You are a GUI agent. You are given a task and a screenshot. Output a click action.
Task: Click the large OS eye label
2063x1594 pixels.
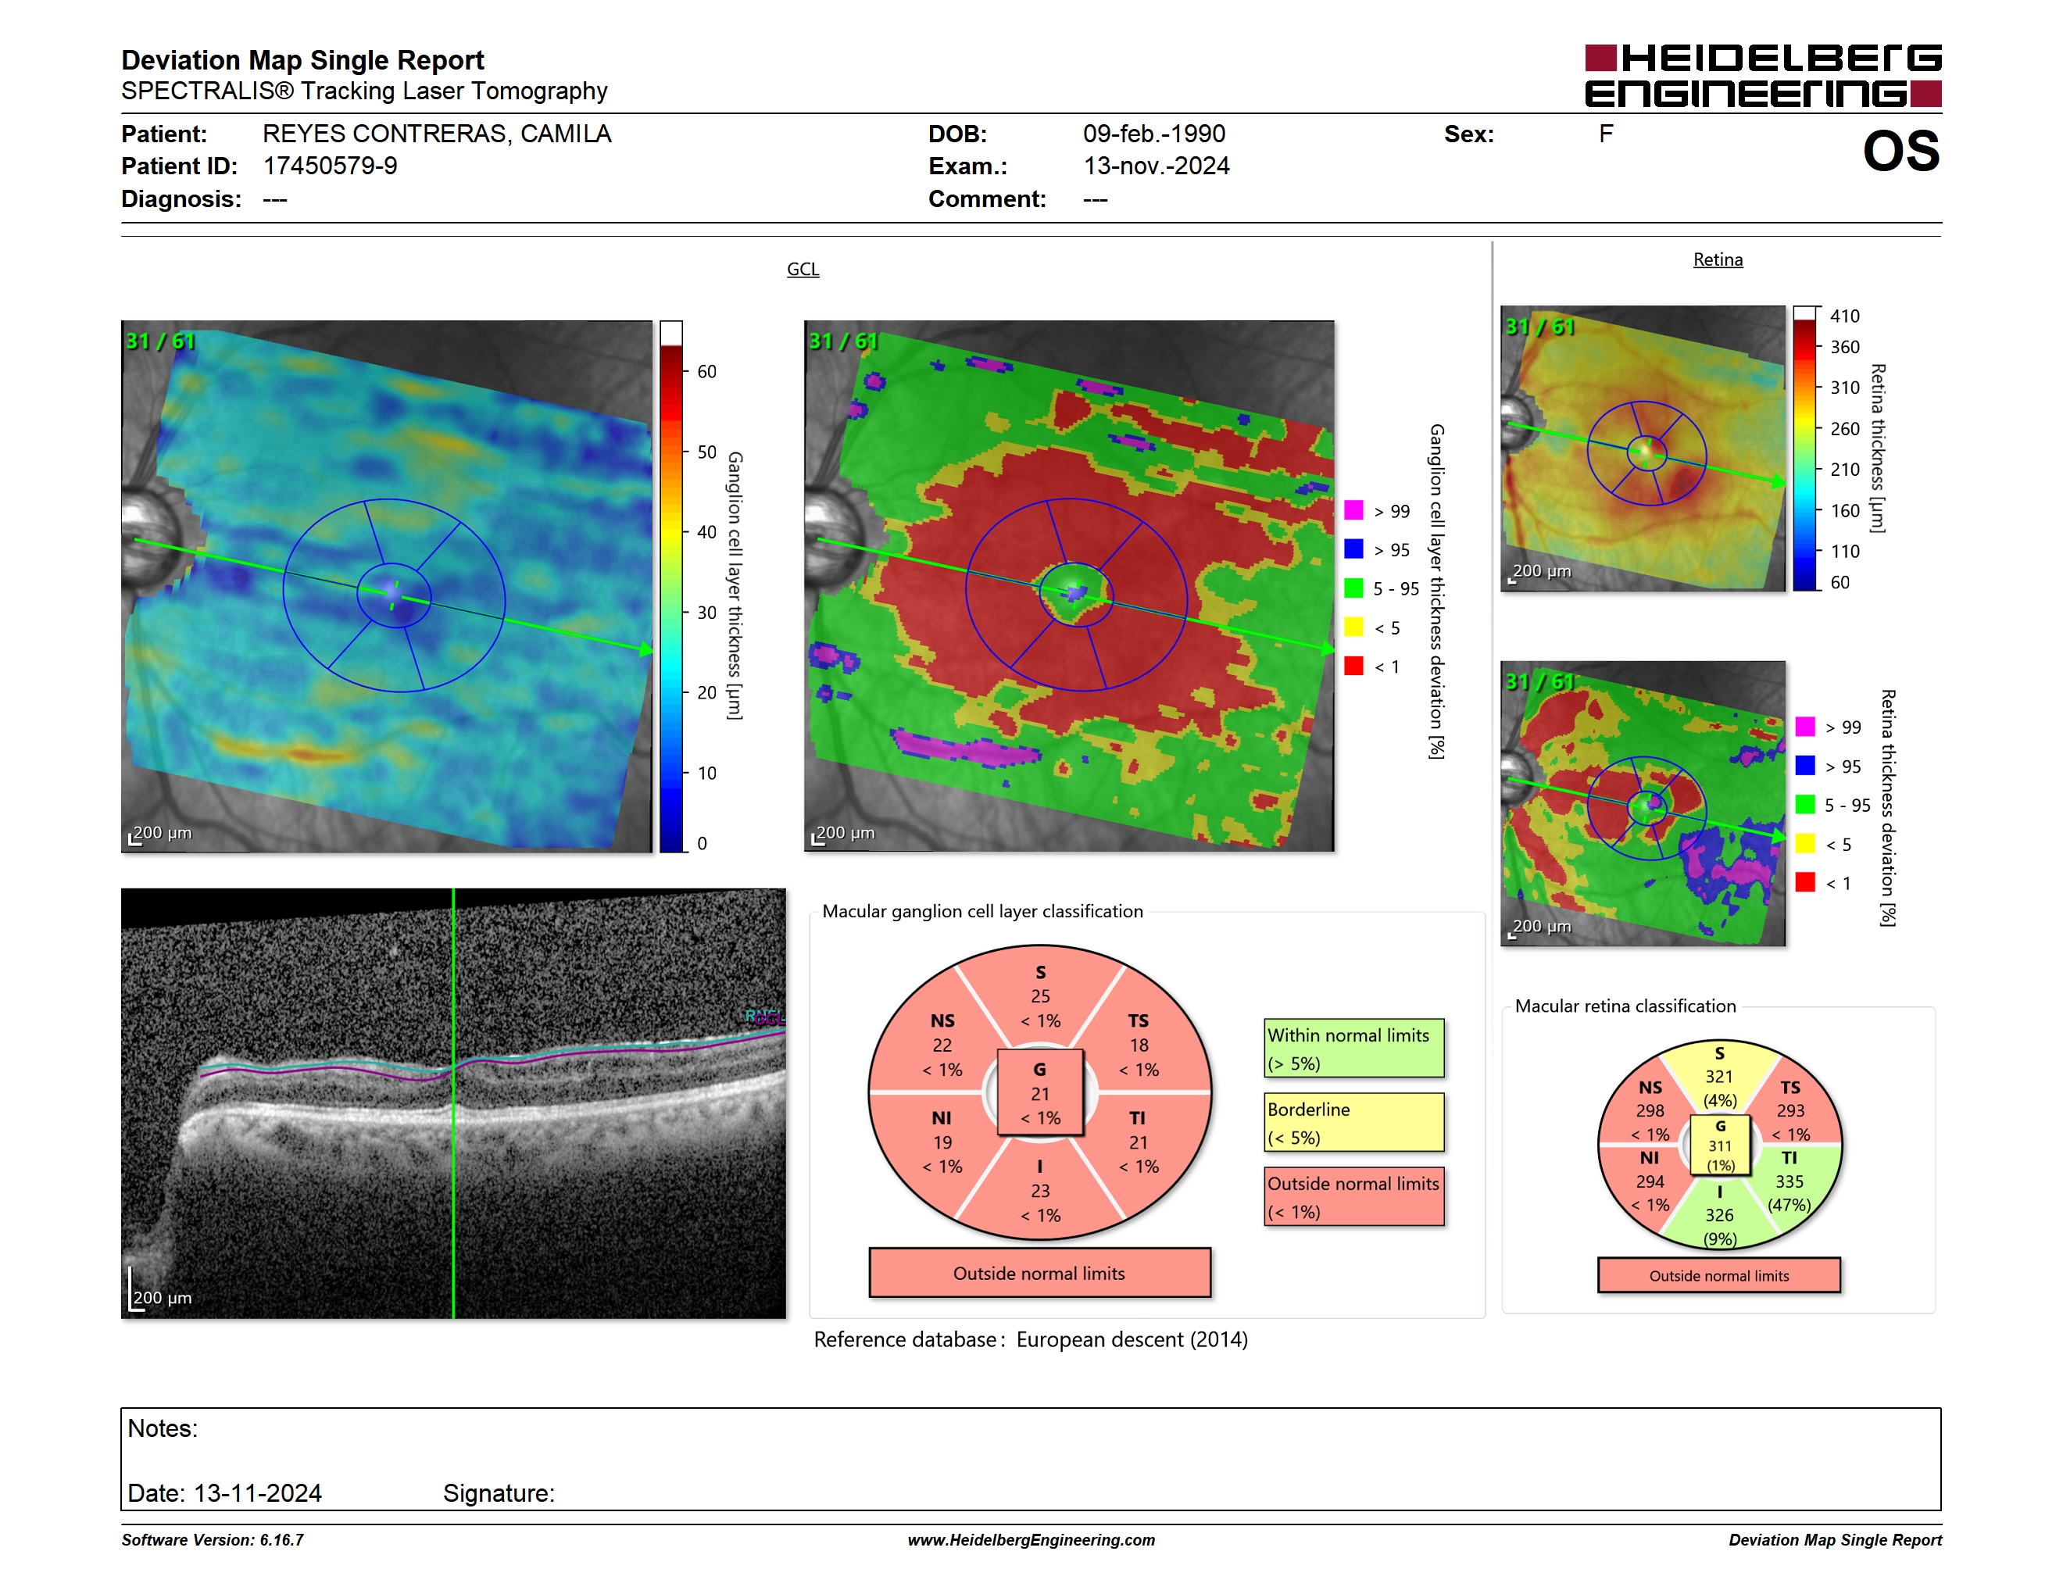[1900, 151]
